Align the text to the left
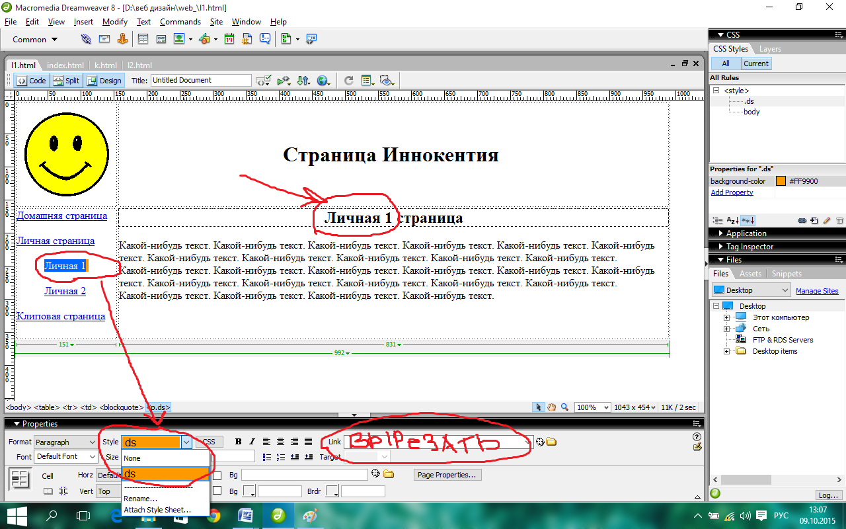This screenshot has height=529, width=846. click(267, 442)
